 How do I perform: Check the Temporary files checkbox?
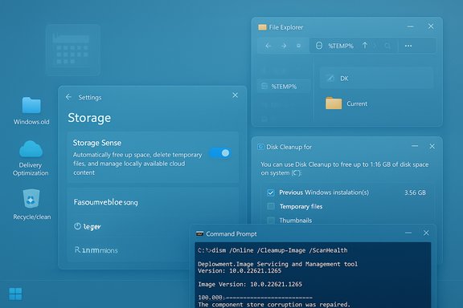270,206
